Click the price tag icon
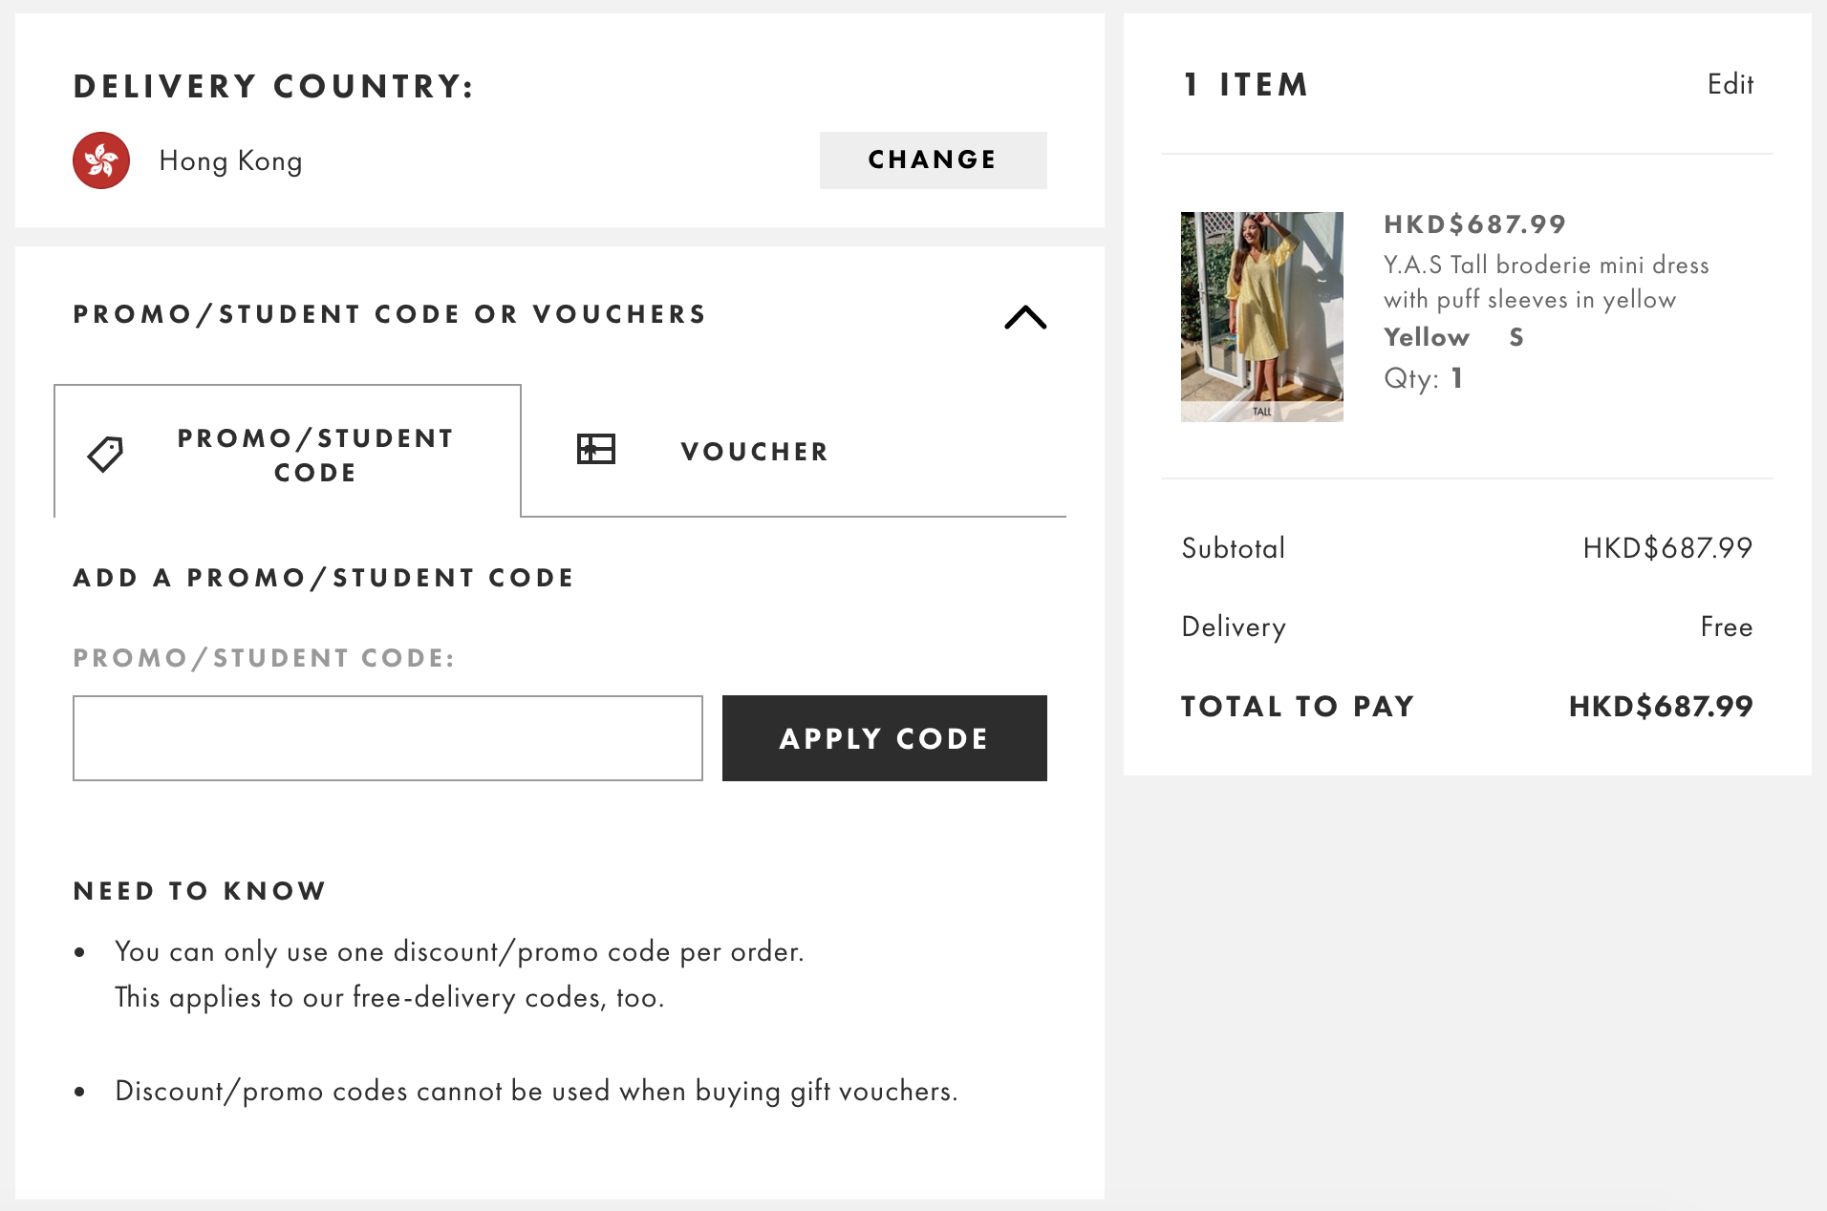The width and height of the screenshot is (1827, 1211). [x=106, y=454]
